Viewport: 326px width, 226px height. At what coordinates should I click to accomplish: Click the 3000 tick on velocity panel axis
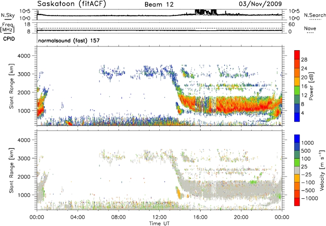click(24, 158)
